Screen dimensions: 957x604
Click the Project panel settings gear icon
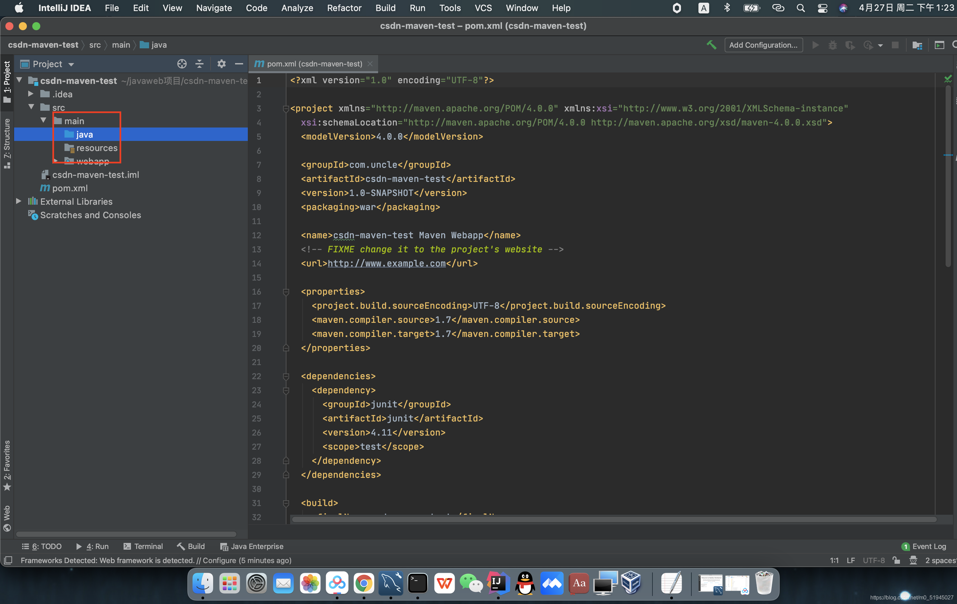[x=221, y=64]
